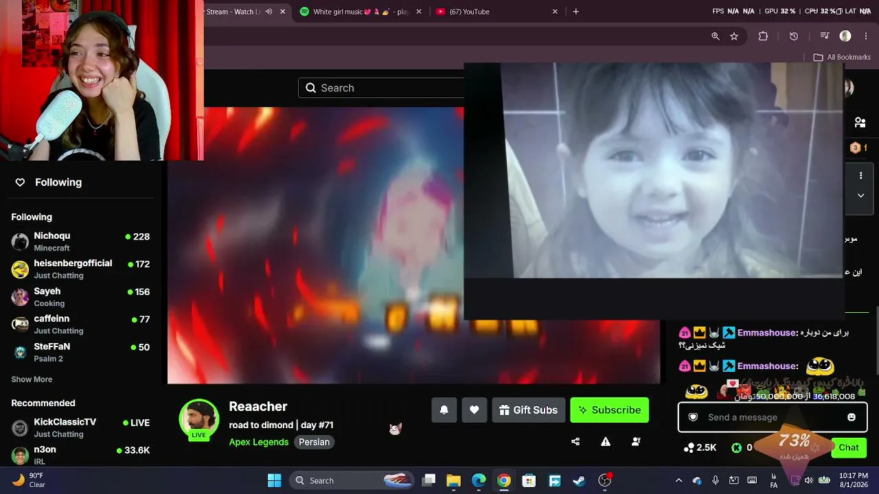Open the Windows Start menu

274,480
